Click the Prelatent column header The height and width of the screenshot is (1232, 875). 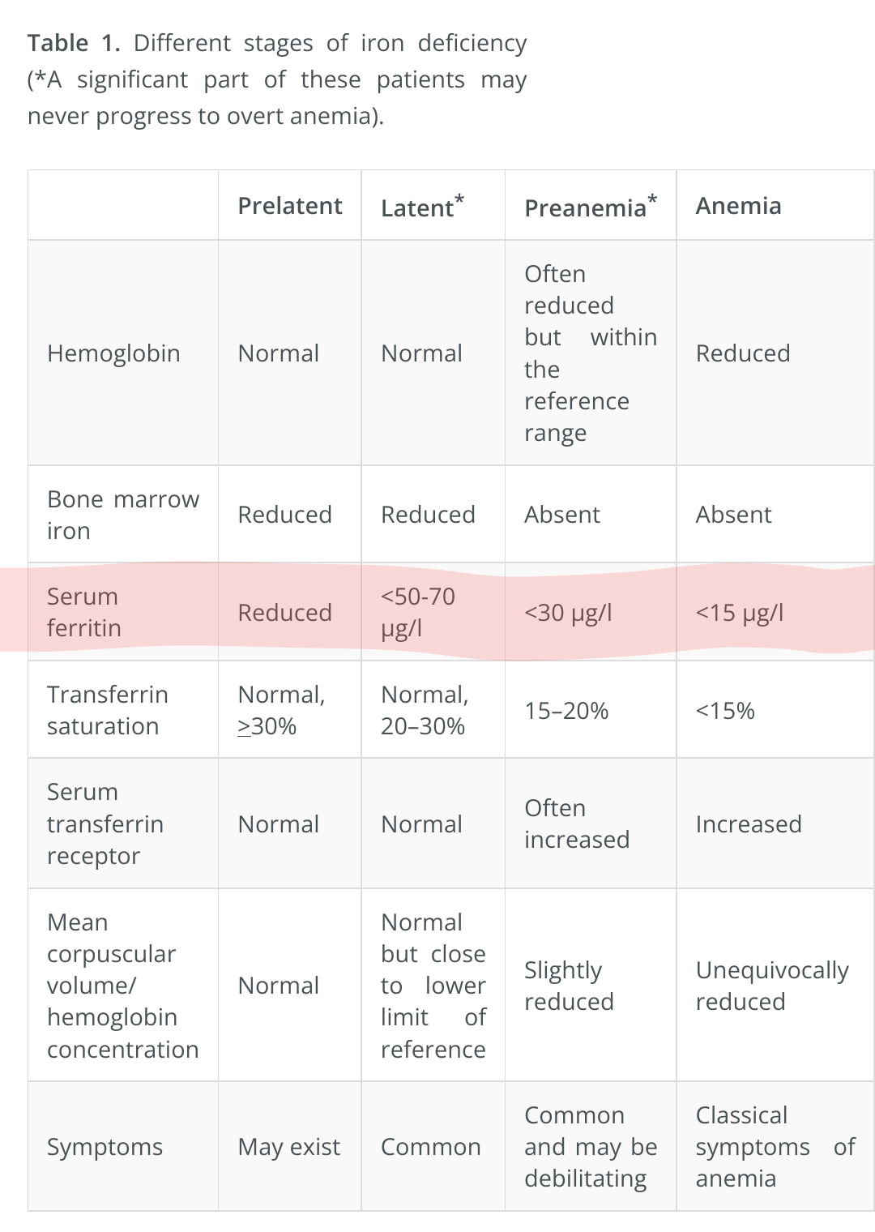click(289, 206)
